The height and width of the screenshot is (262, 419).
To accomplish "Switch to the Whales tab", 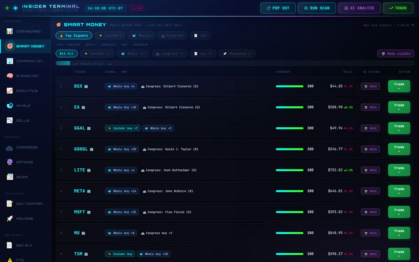I will click(141, 36).
